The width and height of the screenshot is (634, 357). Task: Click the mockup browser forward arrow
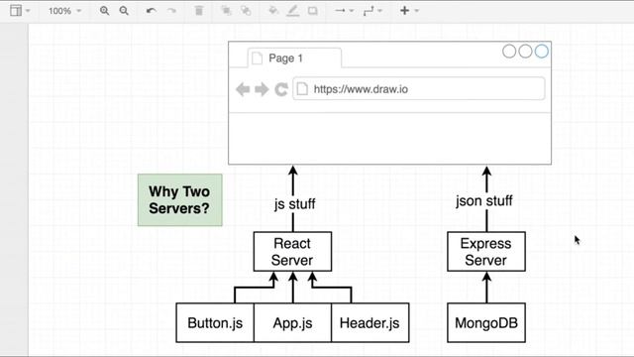coord(262,89)
